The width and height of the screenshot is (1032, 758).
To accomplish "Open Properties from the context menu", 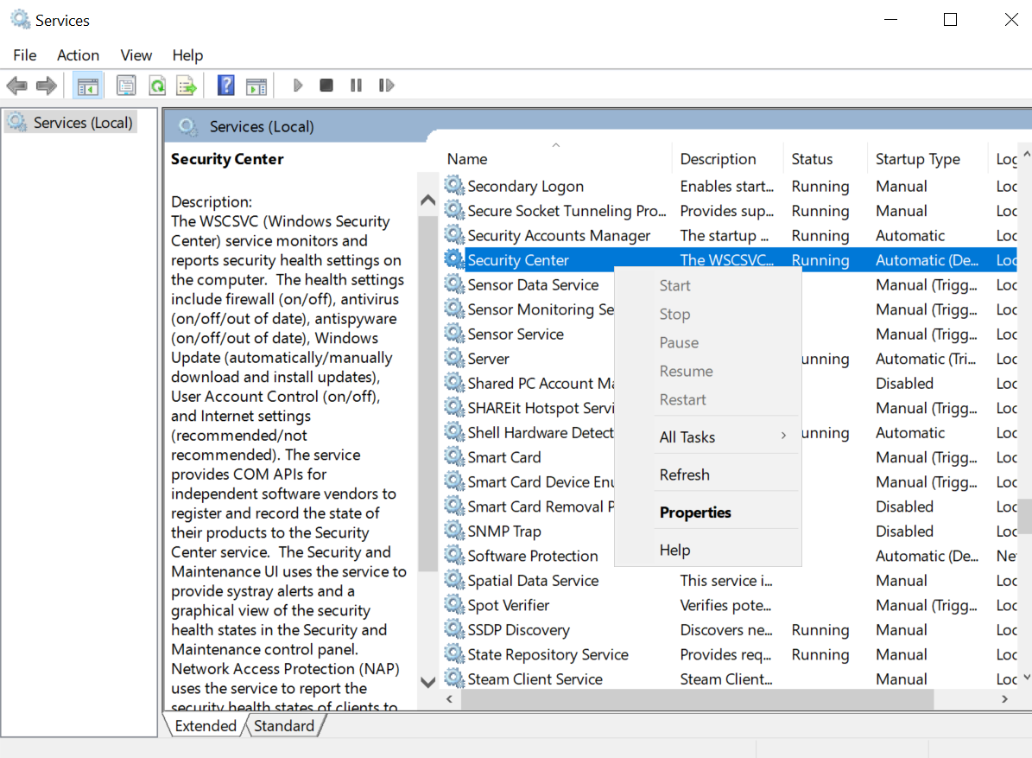I will click(x=708, y=513).
